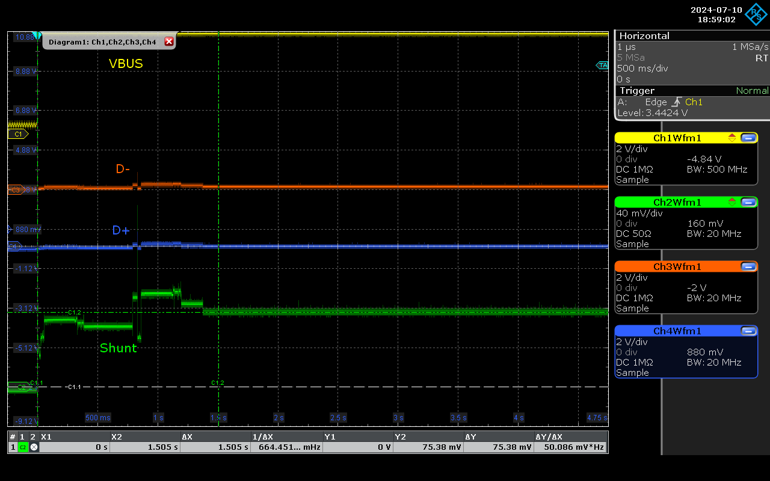Select the C2 channel ground marker

point(20,388)
